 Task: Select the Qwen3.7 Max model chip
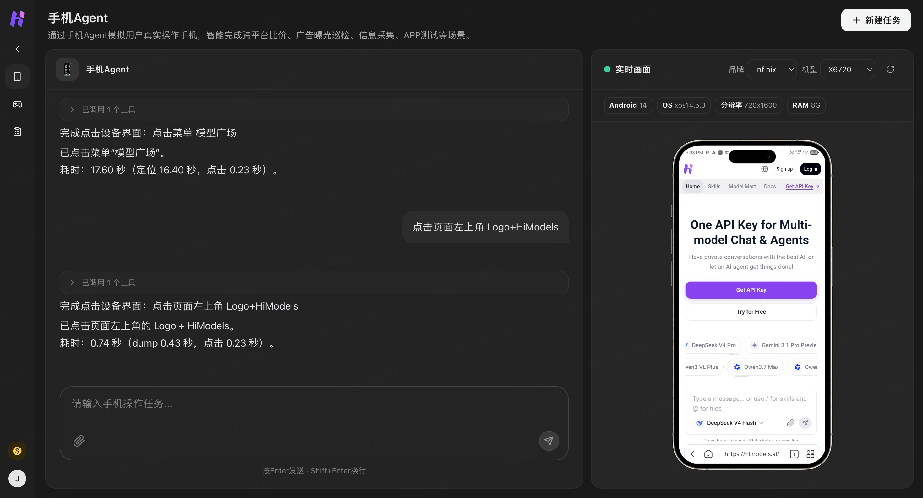pyautogui.click(x=755, y=367)
